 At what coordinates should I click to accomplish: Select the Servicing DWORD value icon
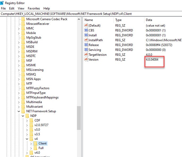(x=86, y=50)
